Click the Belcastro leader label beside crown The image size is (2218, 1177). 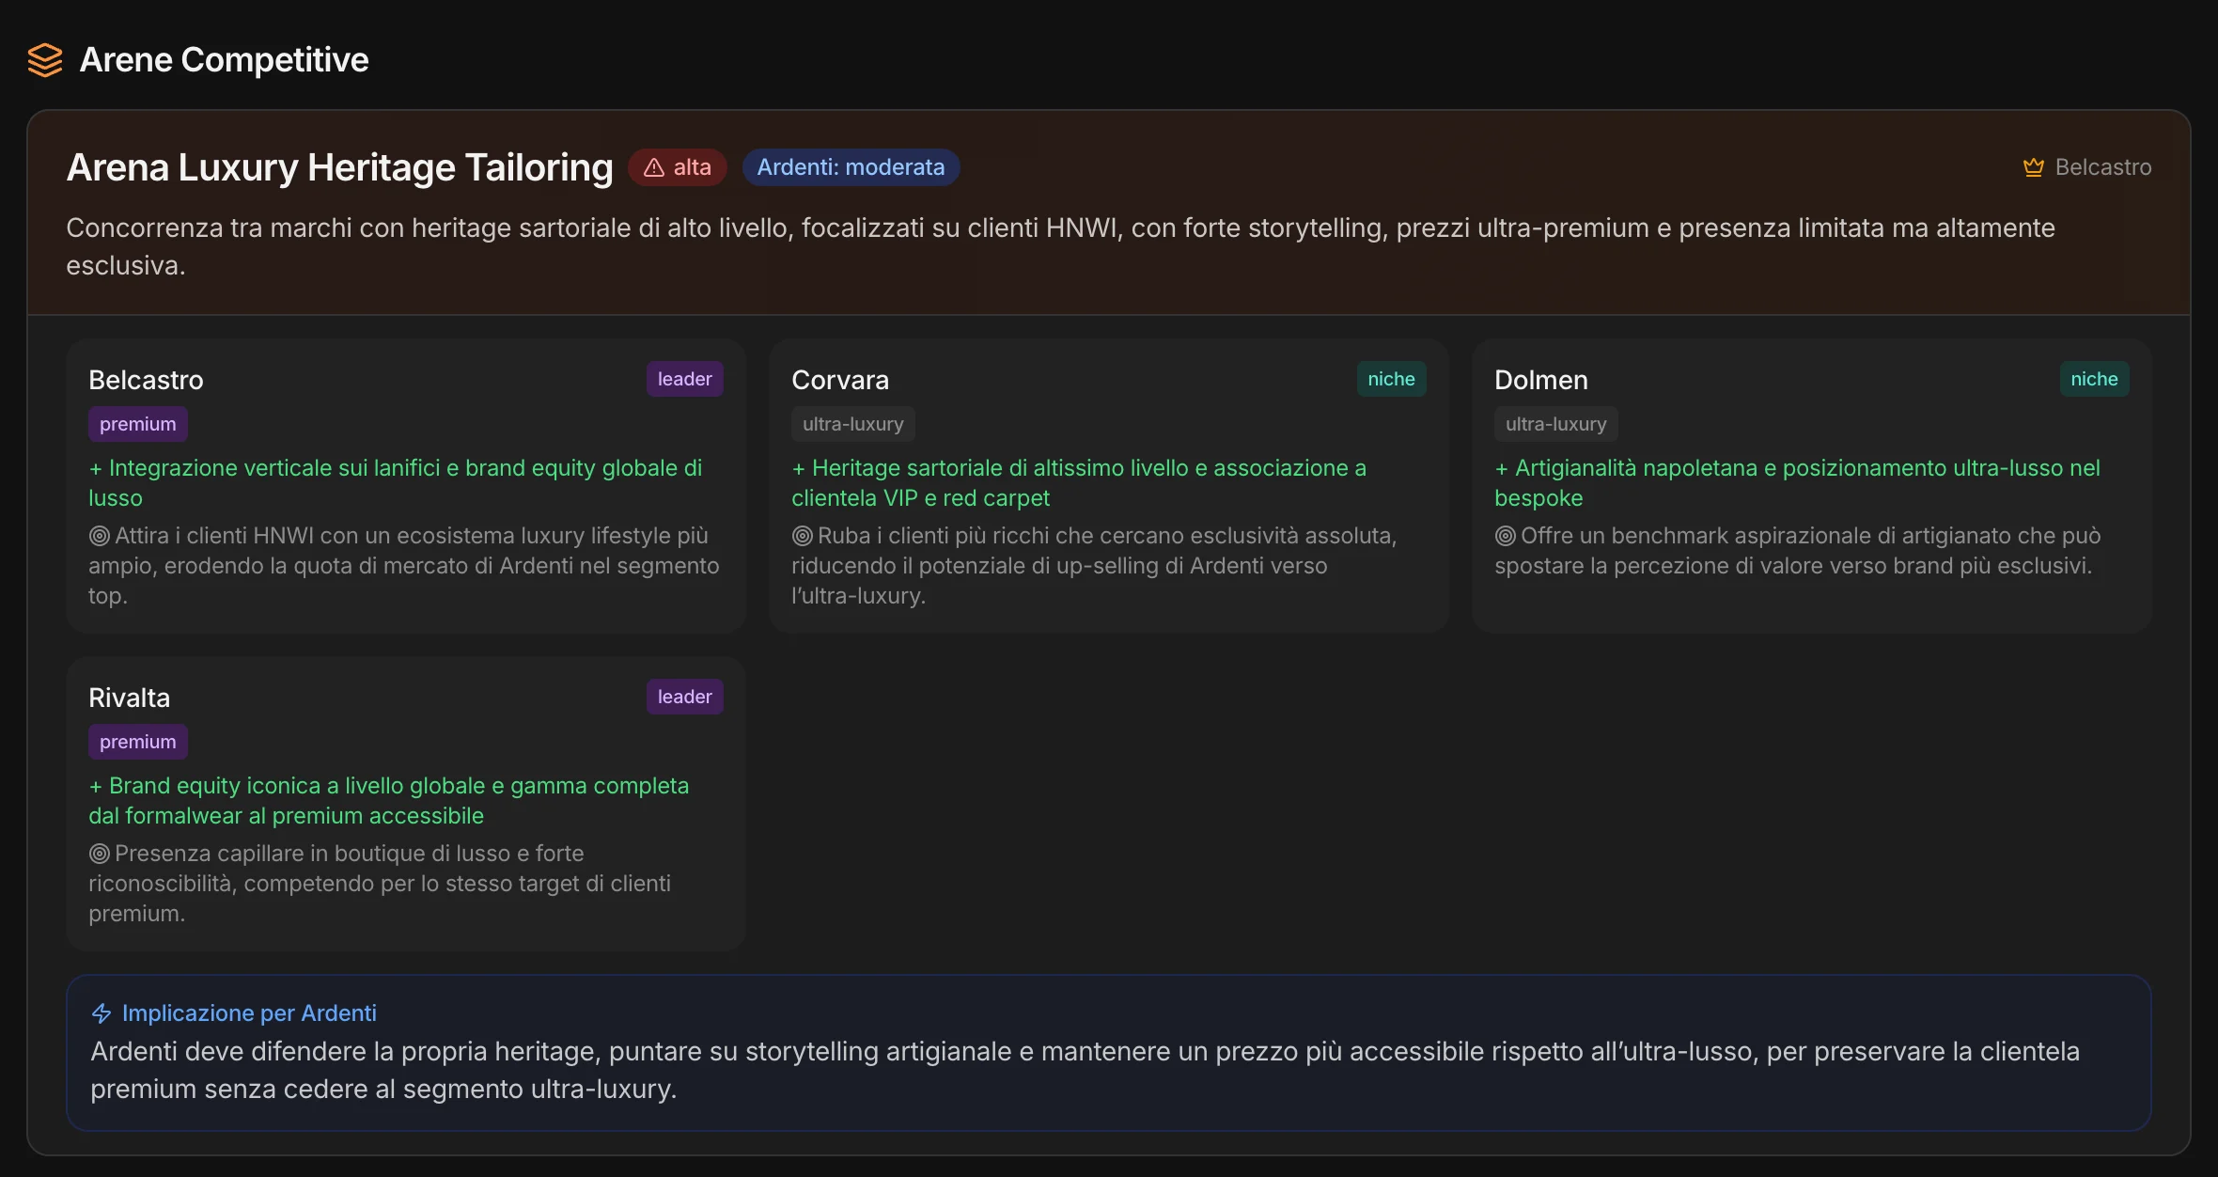[2103, 167]
